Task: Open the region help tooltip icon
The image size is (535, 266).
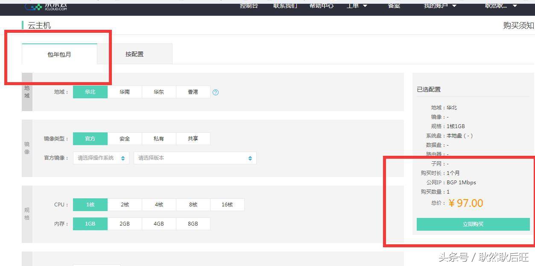Action: [216, 92]
